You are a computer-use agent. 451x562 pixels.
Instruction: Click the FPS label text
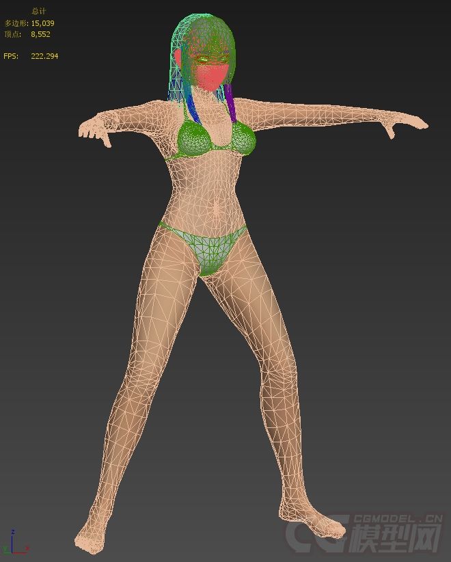coord(11,56)
